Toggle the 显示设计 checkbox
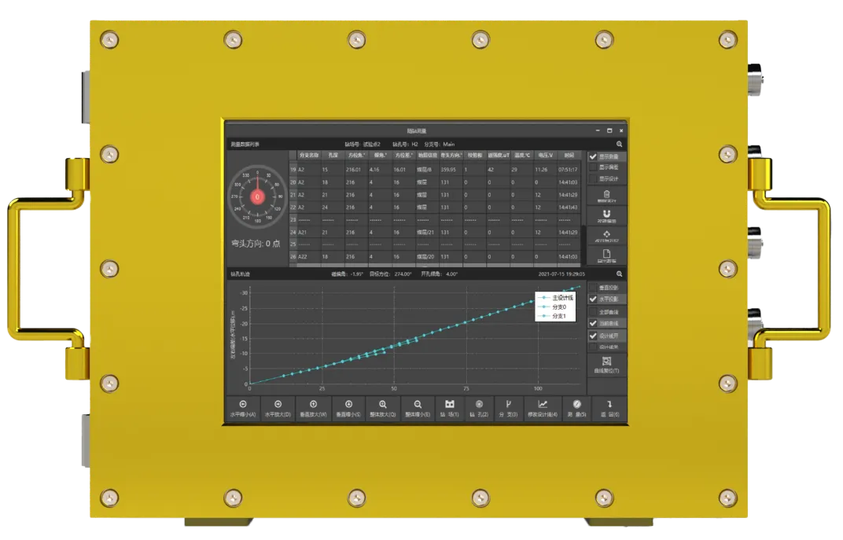This screenshot has width=843, height=540. (593, 178)
